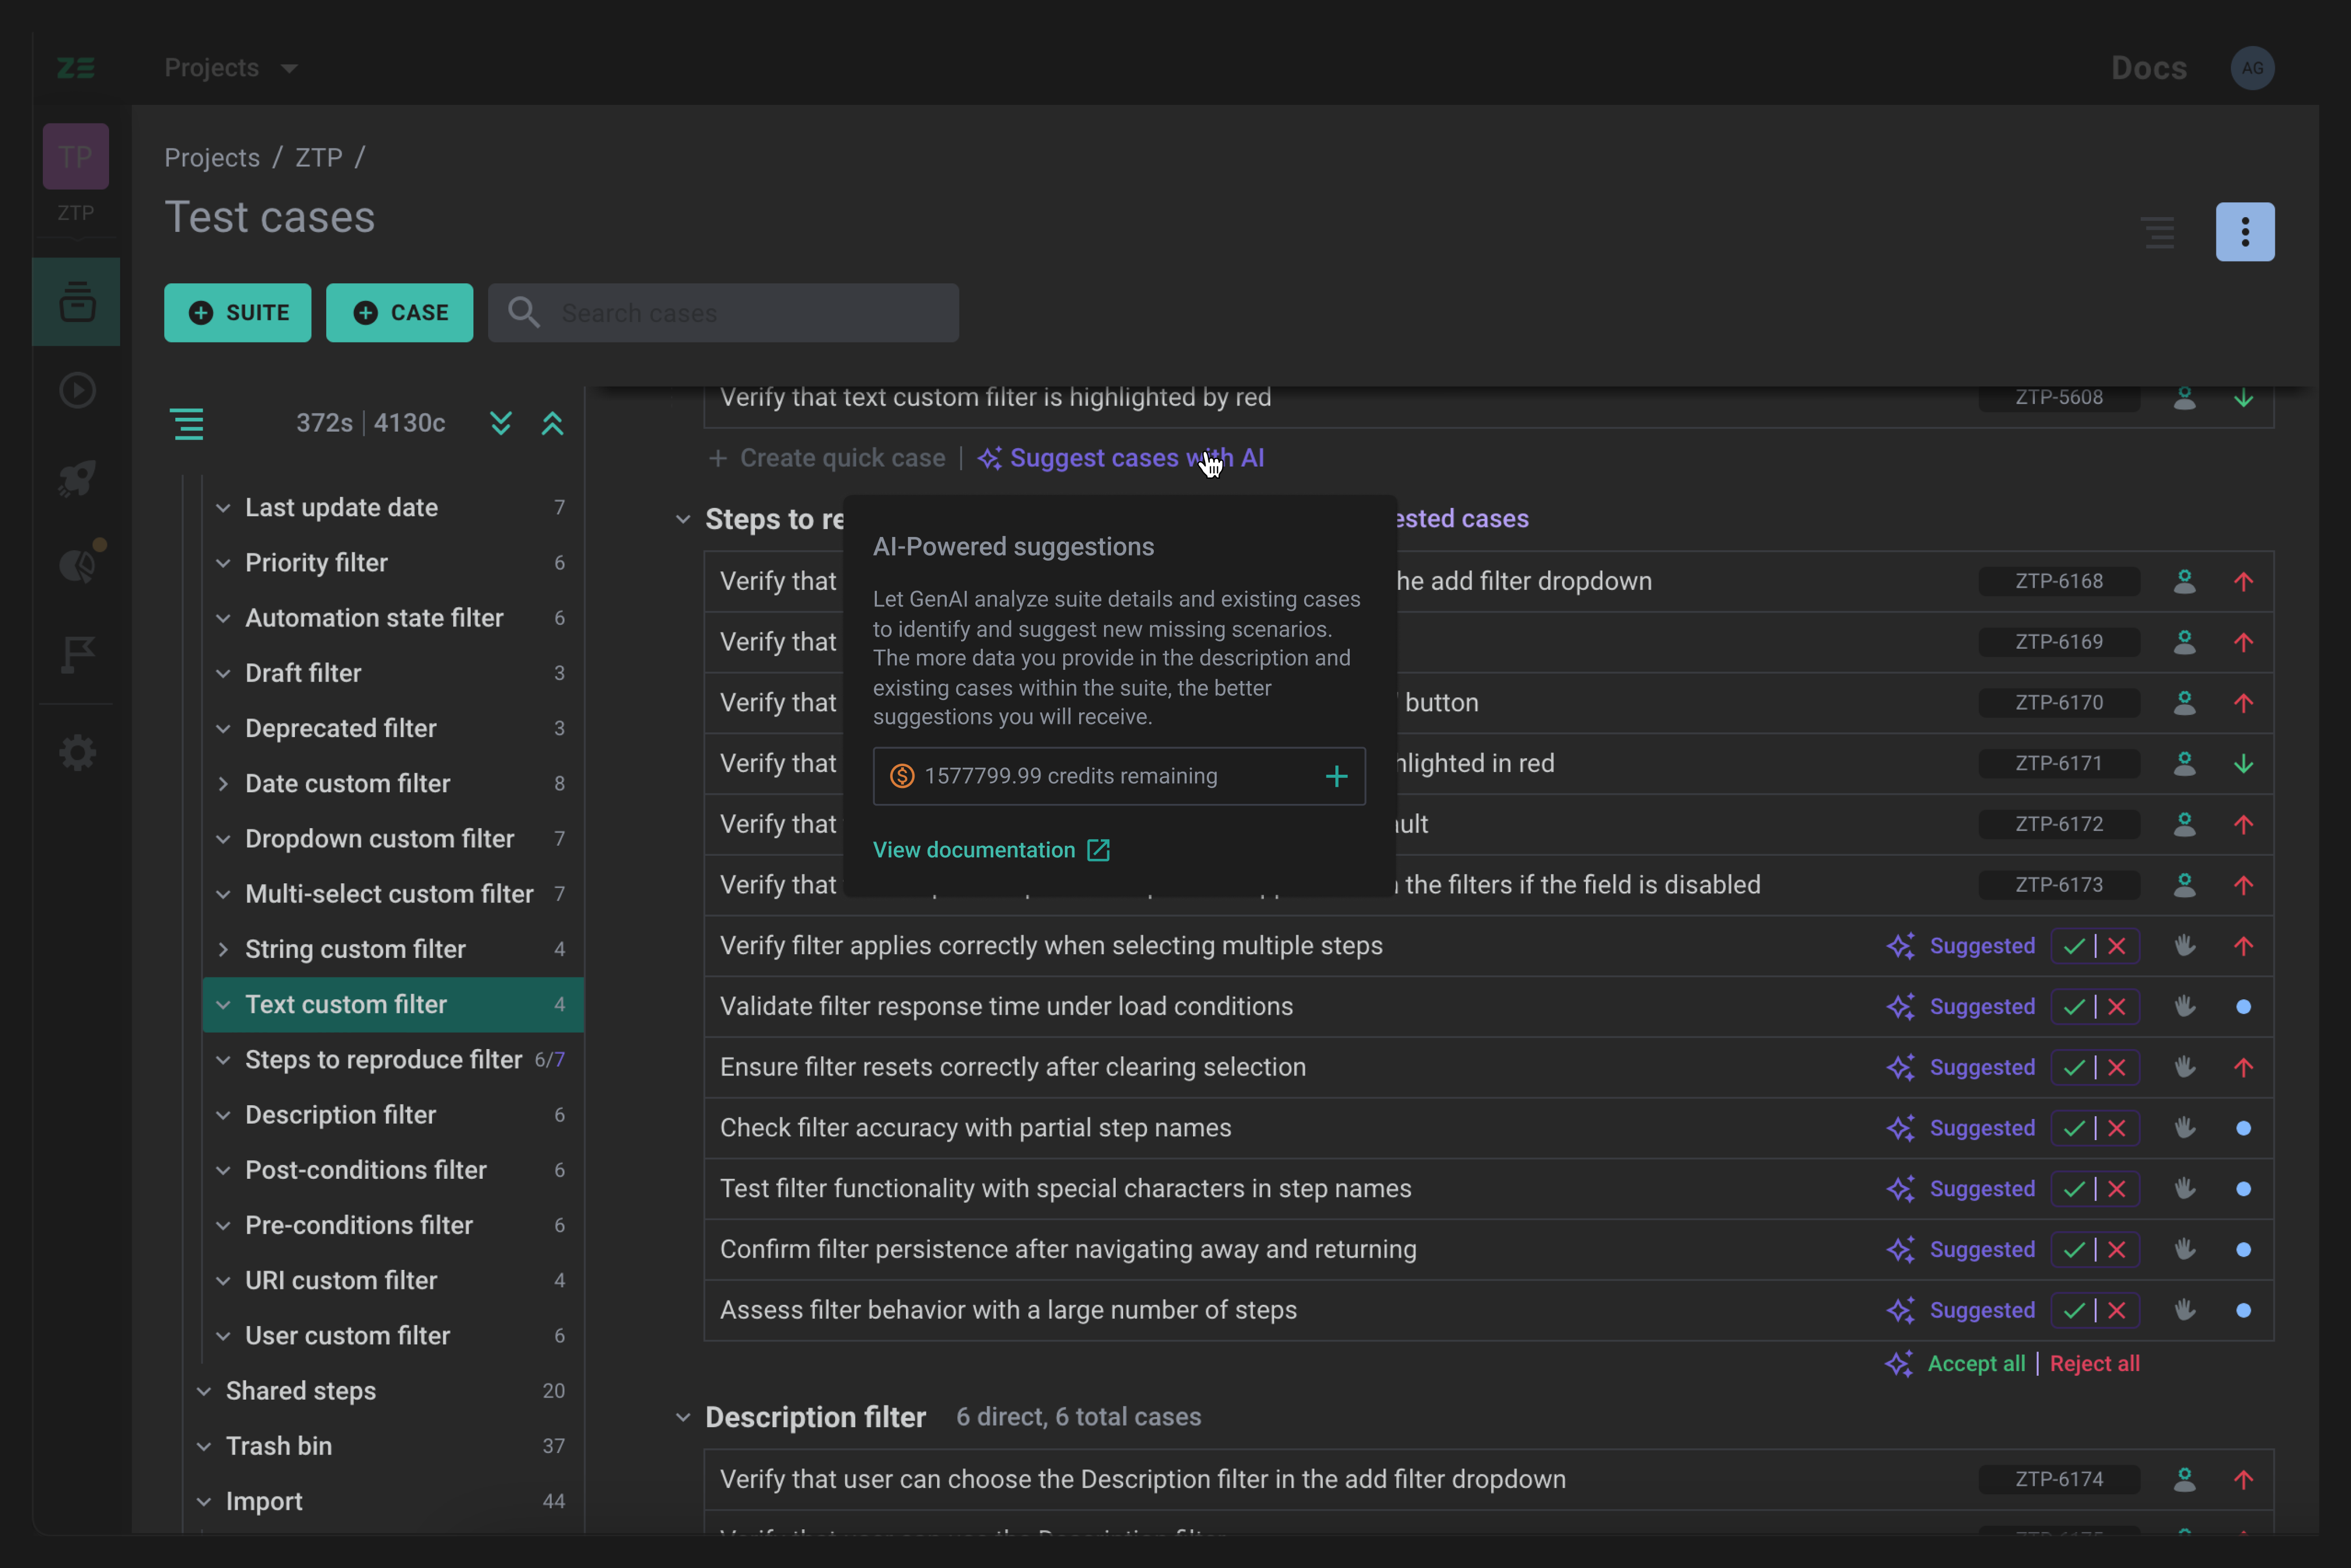Open the test runs sidebar icon
The width and height of the screenshot is (2351, 1568).
[77, 390]
